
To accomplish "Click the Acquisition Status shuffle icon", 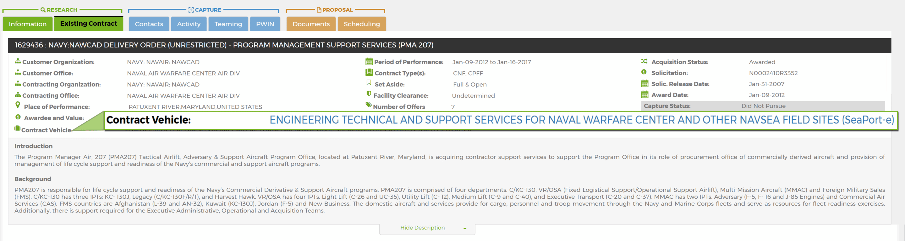I will click(x=644, y=61).
